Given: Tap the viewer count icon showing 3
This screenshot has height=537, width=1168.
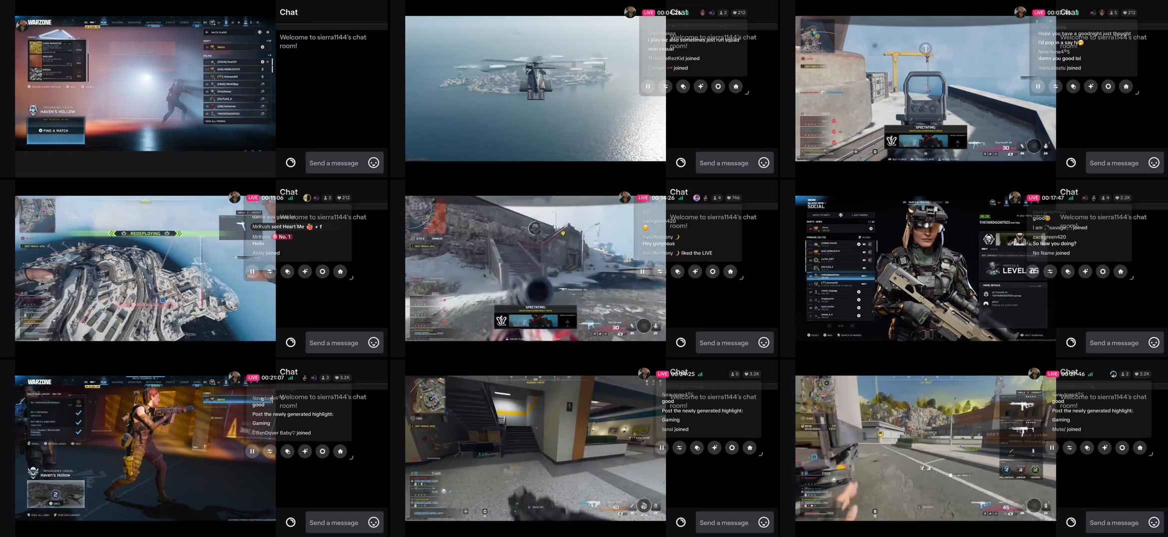Looking at the screenshot, I should 327,198.
